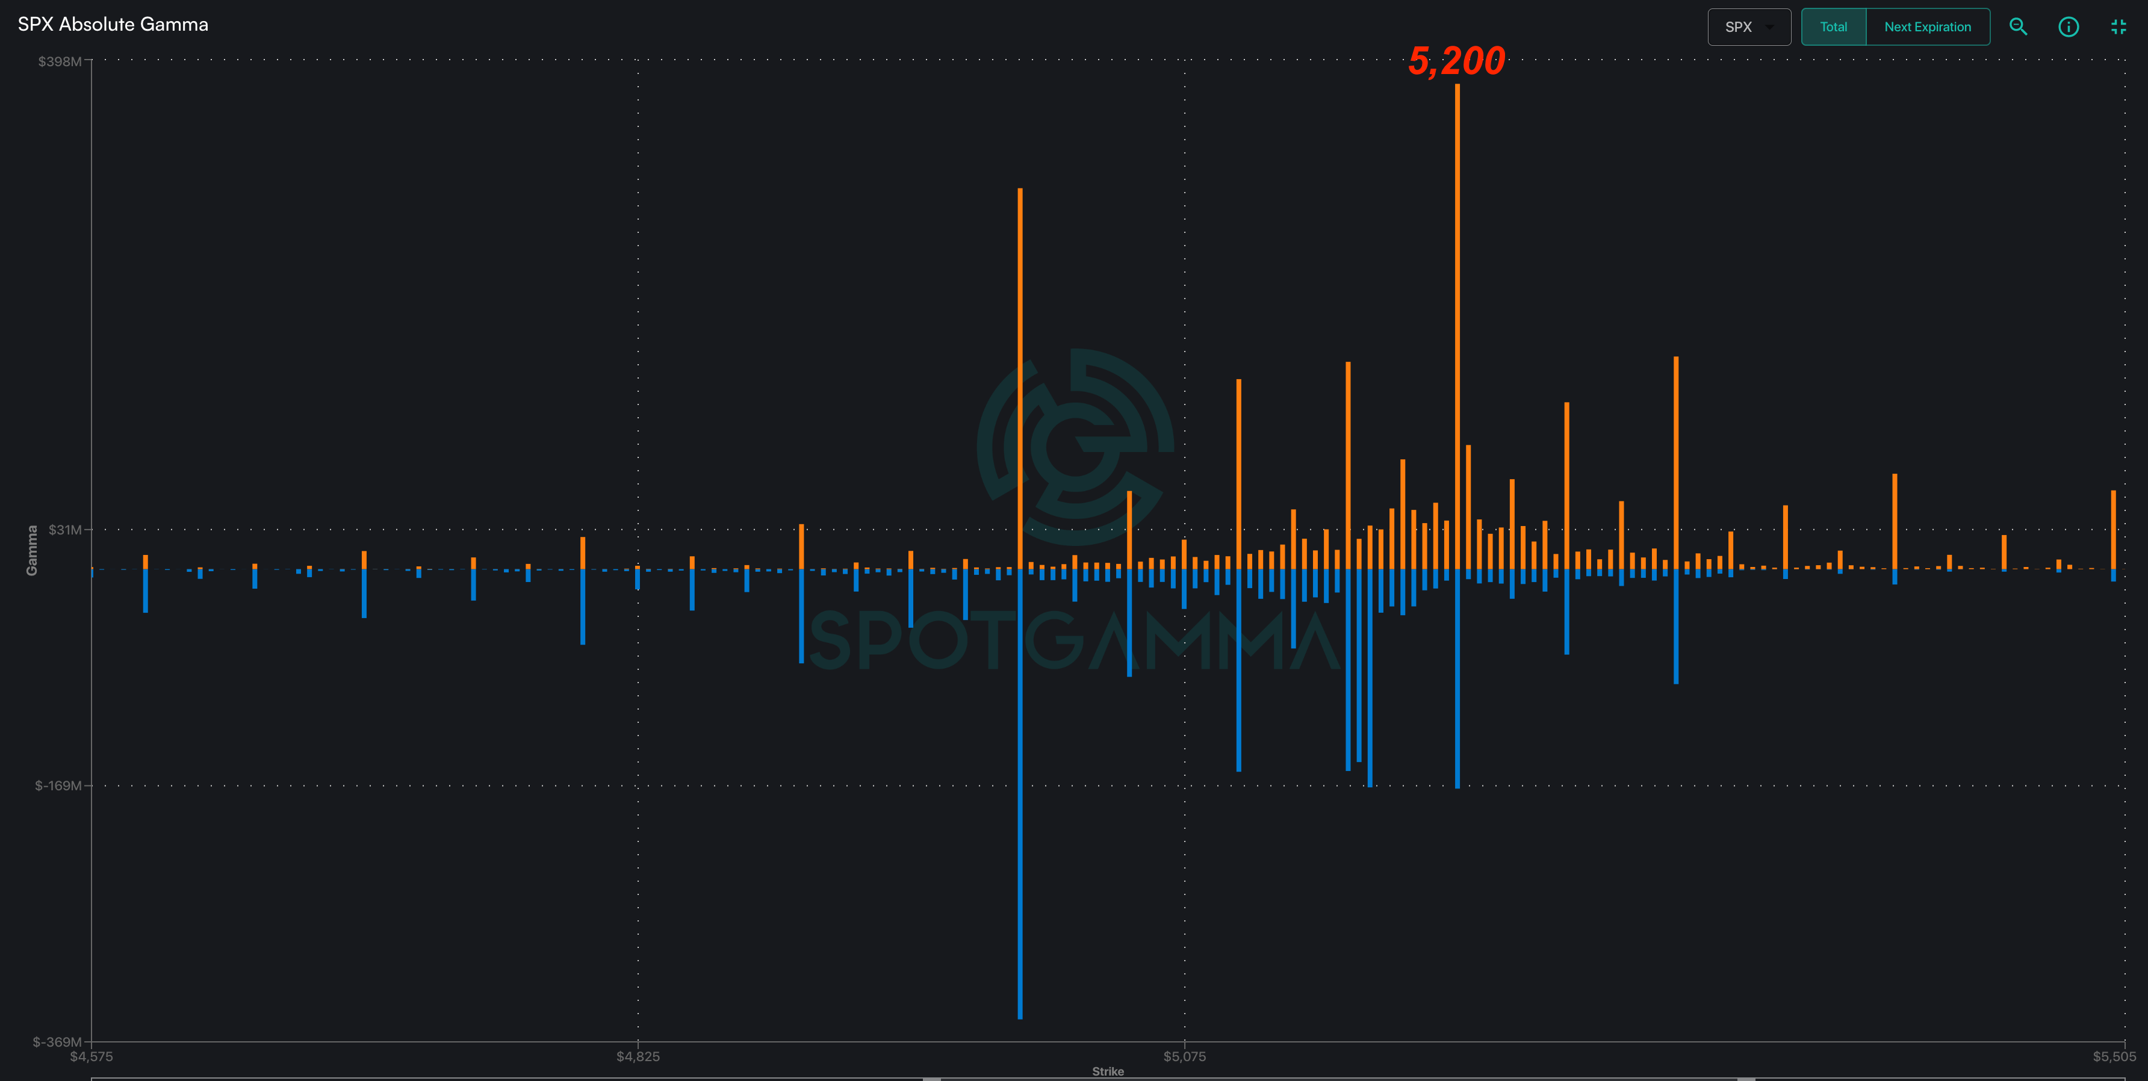Click the vertical Gamma axis title
The image size is (2148, 1081).
(32, 550)
